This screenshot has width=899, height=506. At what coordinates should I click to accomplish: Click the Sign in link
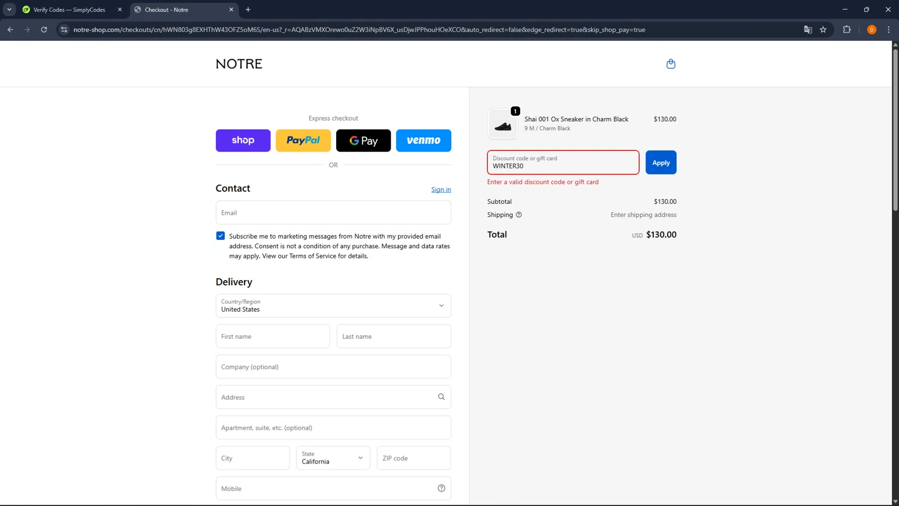(441, 189)
